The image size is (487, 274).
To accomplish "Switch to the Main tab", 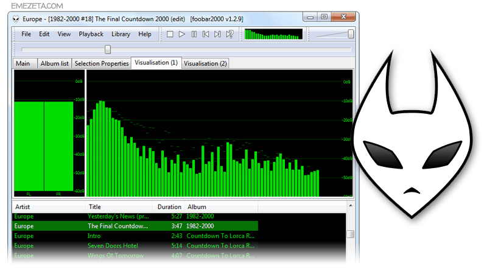I will tap(25, 63).
